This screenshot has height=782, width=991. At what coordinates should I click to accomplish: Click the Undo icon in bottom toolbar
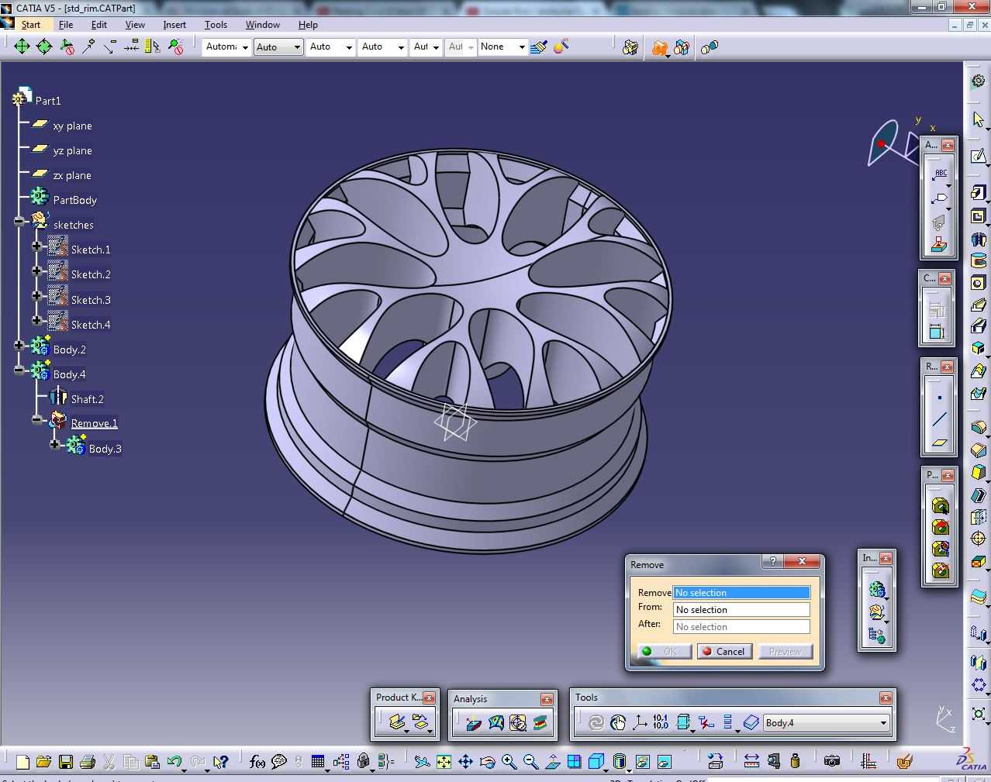(174, 762)
